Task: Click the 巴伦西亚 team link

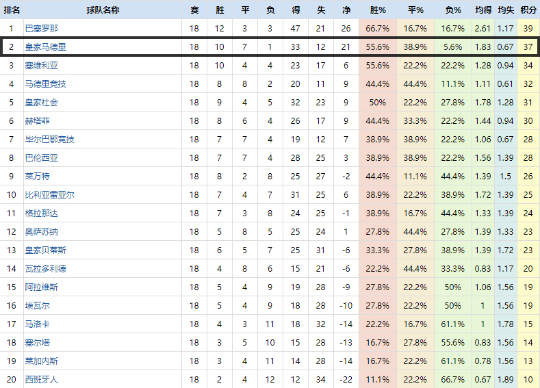Action: point(41,157)
